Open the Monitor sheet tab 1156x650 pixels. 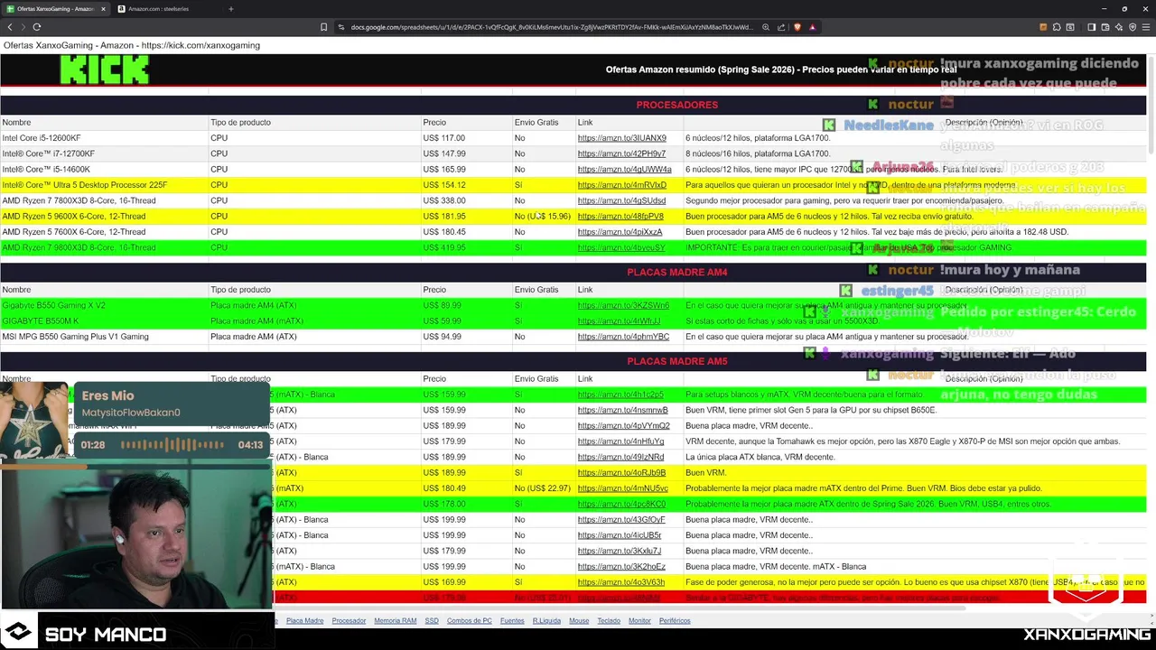(639, 621)
